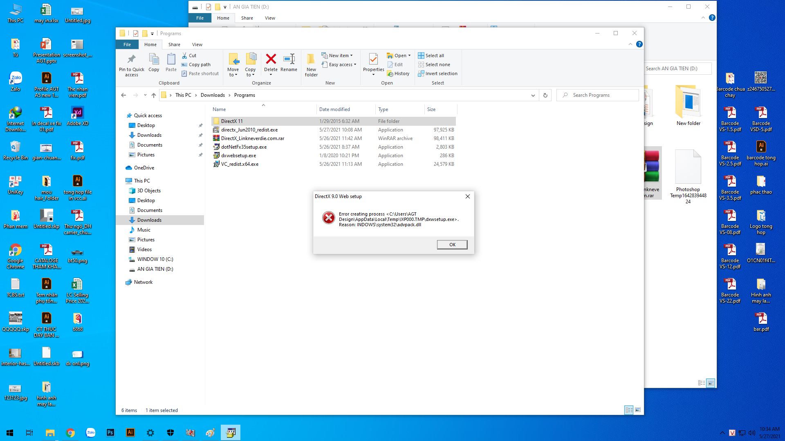785x441 pixels.
Task: Click the OK button in DirectX error dialog
Action: pyautogui.click(x=452, y=245)
